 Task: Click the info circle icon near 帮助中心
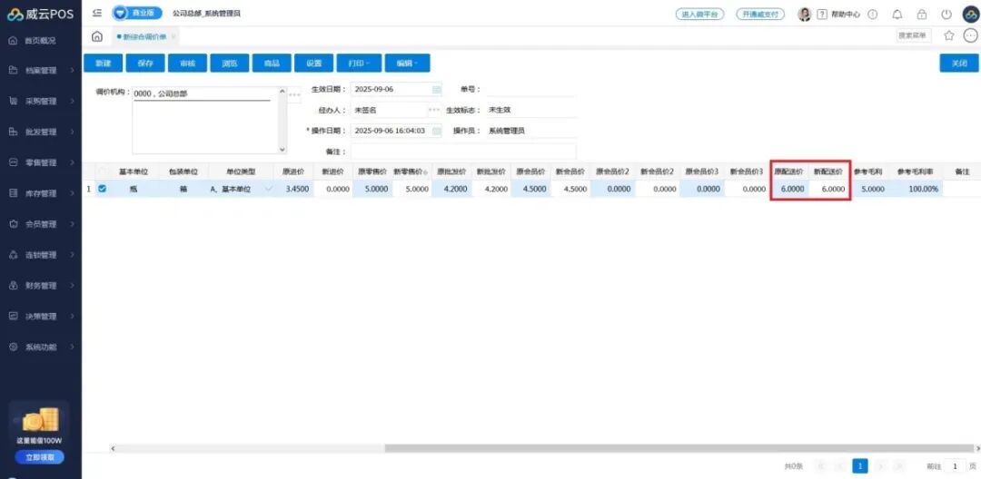tap(873, 15)
